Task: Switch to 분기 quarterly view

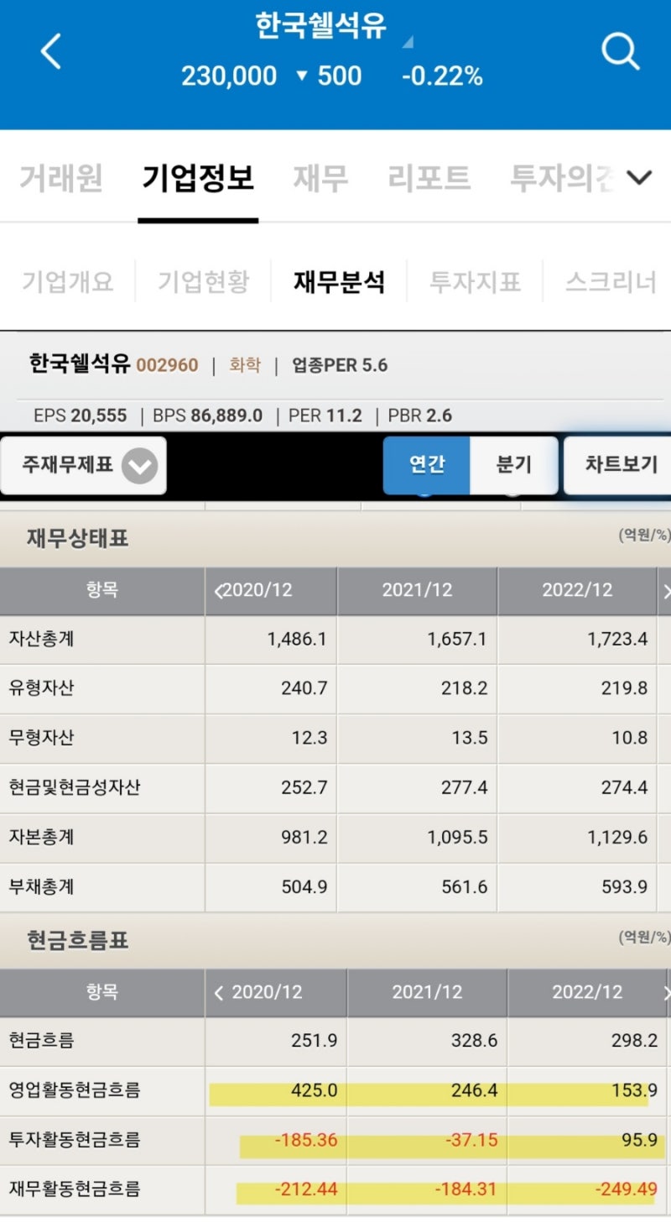Action: pyautogui.click(x=514, y=465)
